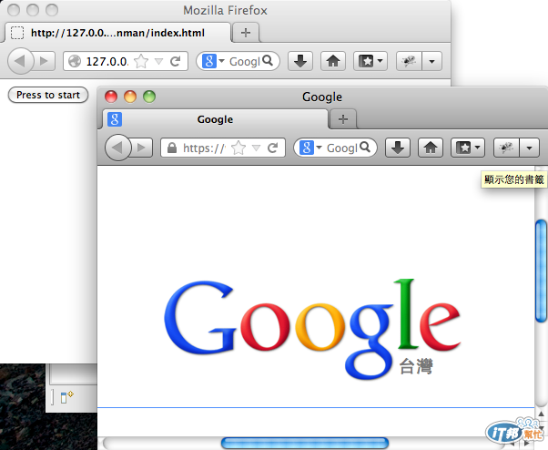Go back in the Mozilla Firefox window

coord(21,61)
